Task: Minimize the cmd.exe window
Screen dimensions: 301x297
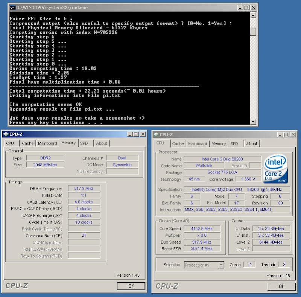Action: pos(240,8)
